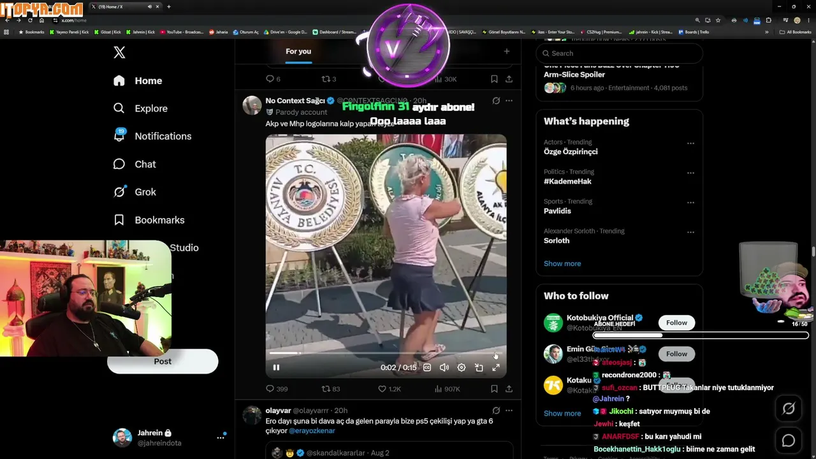Show more accounts under Who to follow
The image size is (816, 459).
click(562, 414)
